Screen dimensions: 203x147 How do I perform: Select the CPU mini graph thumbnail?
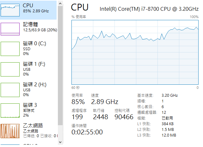[x=10, y=10]
